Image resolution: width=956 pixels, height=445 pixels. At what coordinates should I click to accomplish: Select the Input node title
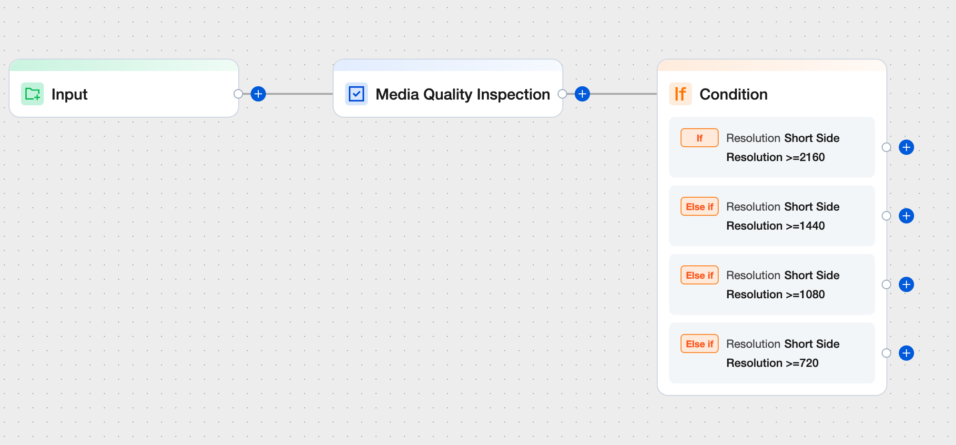70,94
